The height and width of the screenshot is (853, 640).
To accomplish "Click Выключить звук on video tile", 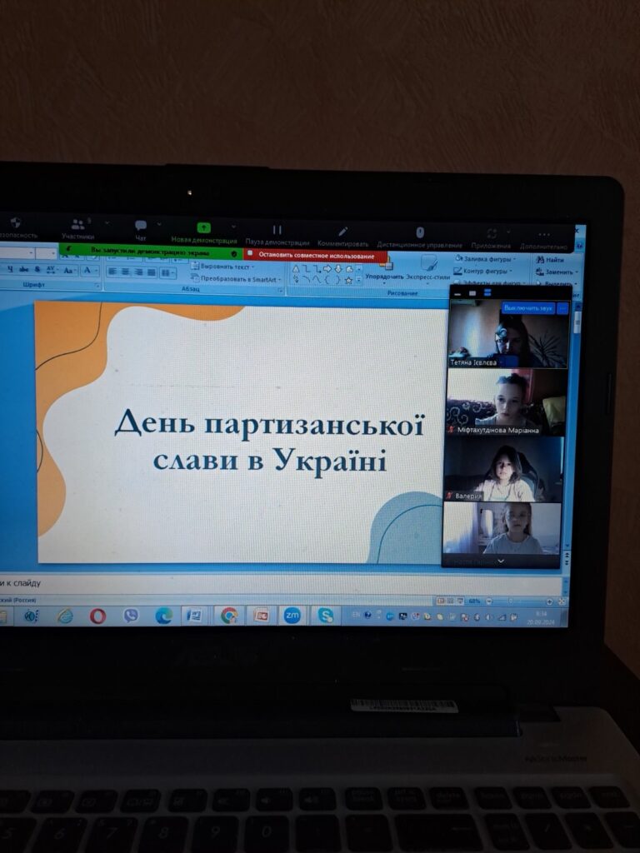I will [x=527, y=308].
